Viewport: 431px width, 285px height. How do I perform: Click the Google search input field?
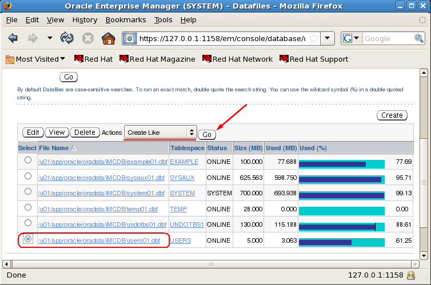[x=388, y=38]
